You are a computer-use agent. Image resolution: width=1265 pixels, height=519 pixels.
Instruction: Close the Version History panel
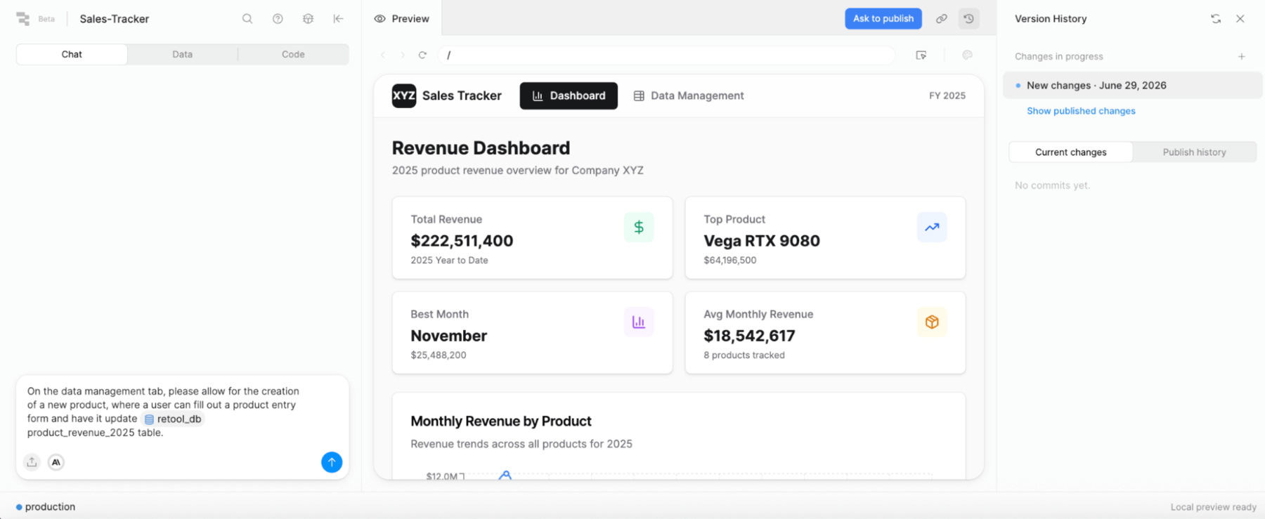pyautogui.click(x=1240, y=19)
